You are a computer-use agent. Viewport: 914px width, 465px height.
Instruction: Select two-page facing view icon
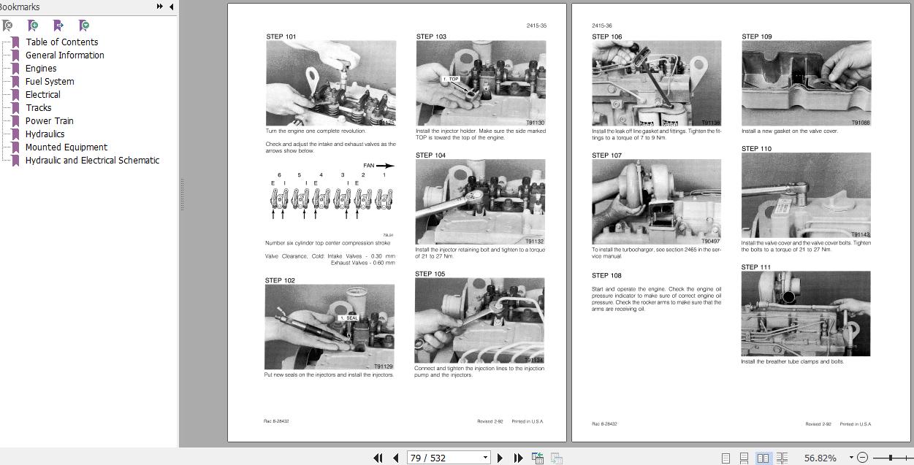(x=763, y=458)
